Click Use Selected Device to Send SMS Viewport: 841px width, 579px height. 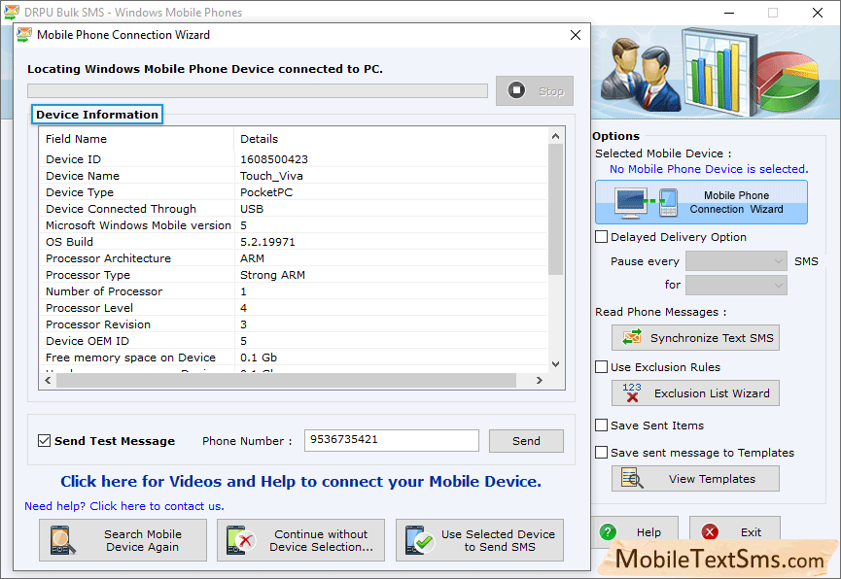coord(479,540)
